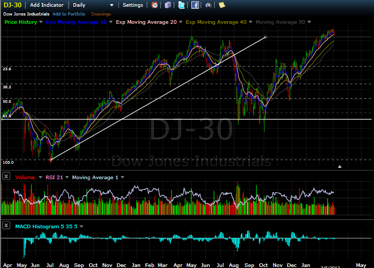The height and width of the screenshot is (268, 374).
Task: Click the DJ-30 ticker symbol
Action: [12, 5]
